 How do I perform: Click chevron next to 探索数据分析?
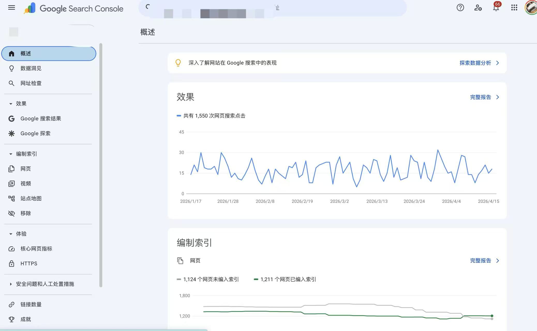[x=497, y=63]
